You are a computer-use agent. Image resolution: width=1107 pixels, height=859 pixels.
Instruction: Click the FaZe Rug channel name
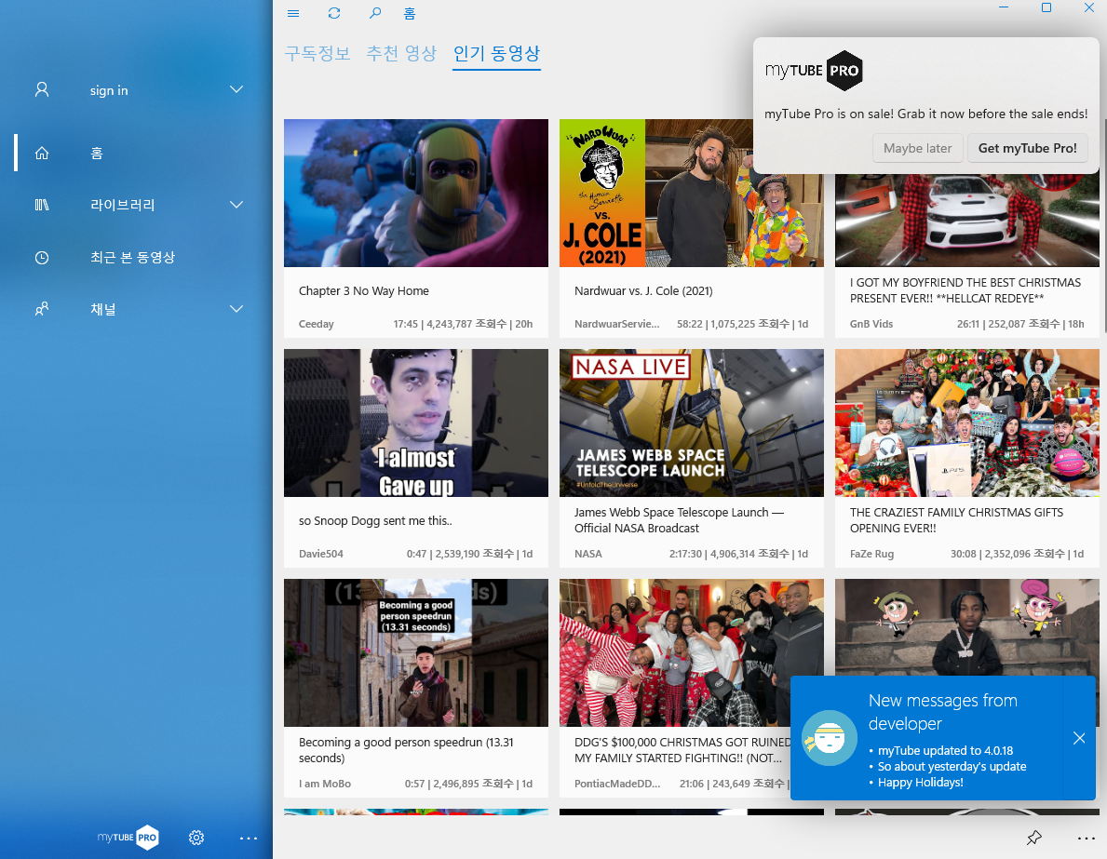coord(871,554)
